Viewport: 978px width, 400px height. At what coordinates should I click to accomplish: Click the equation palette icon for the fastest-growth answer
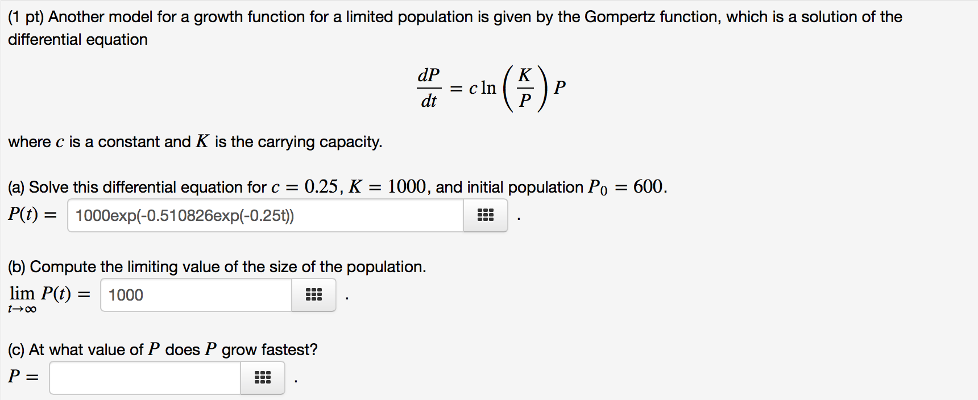point(262,377)
